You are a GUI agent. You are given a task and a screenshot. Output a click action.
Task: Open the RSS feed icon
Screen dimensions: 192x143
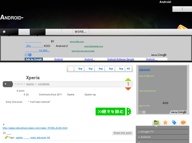point(182,28)
